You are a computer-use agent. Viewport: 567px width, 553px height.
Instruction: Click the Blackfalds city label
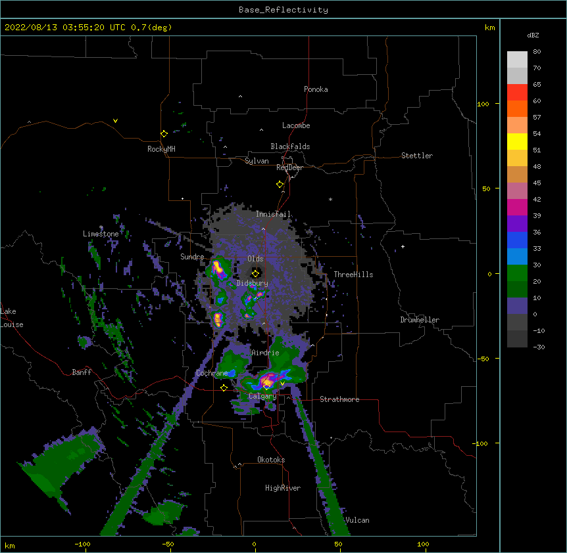pos(290,146)
